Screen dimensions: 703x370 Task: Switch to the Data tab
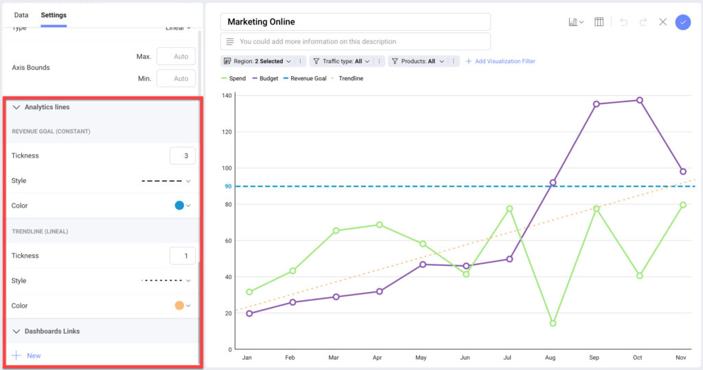coord(21,15)
